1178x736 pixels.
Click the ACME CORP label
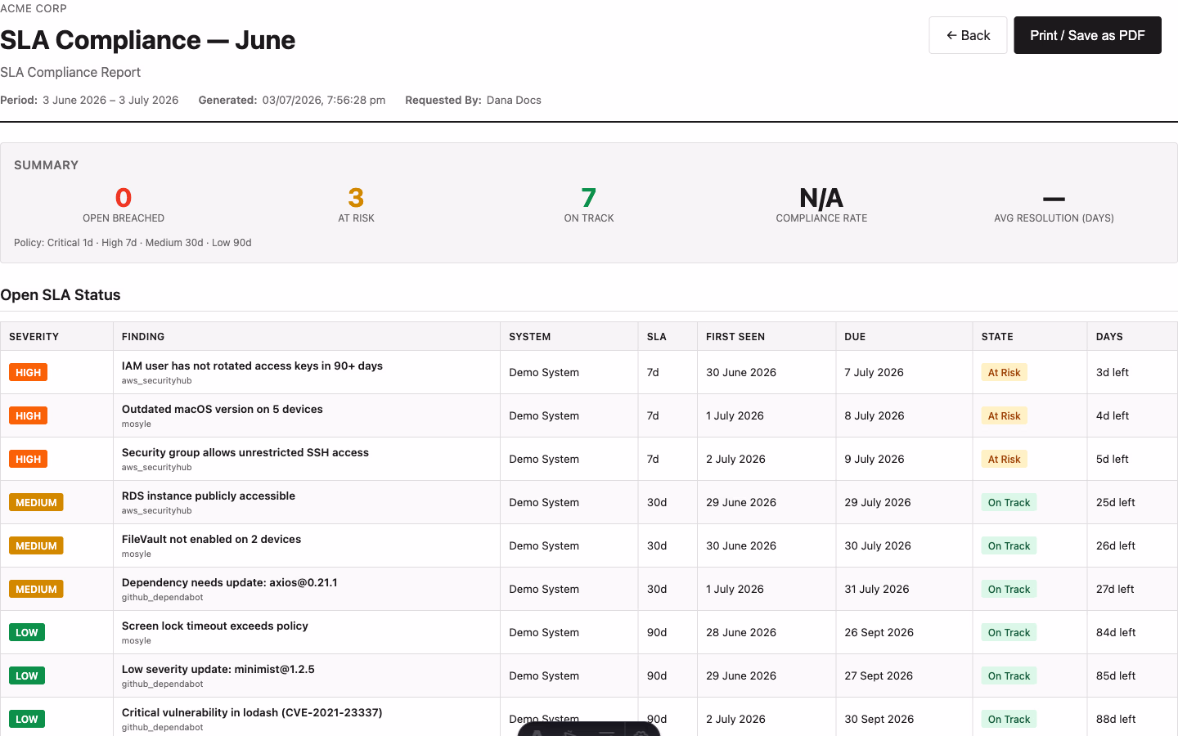[34, 8]
